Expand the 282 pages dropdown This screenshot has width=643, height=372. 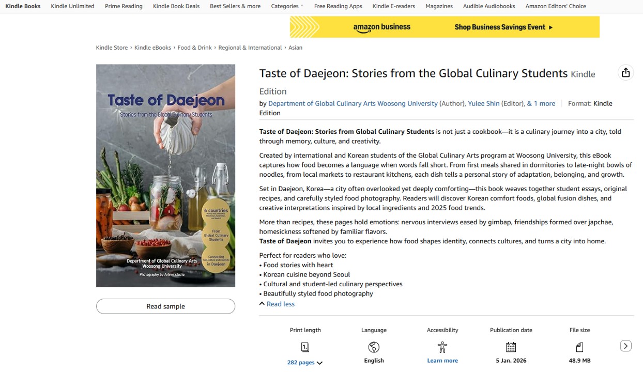click(305, 363)
